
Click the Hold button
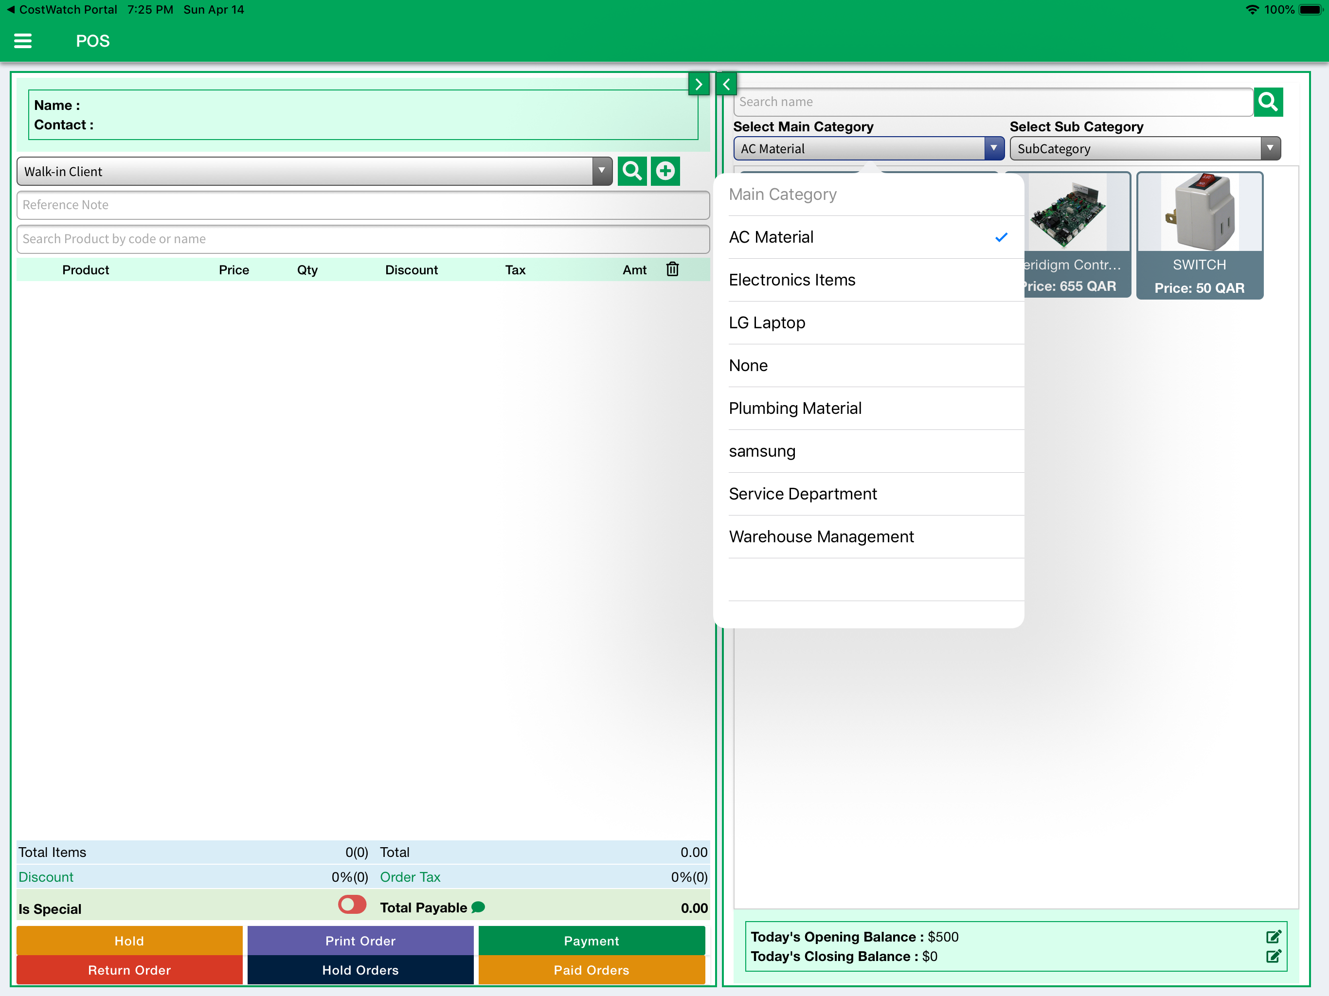pos(129,941)
